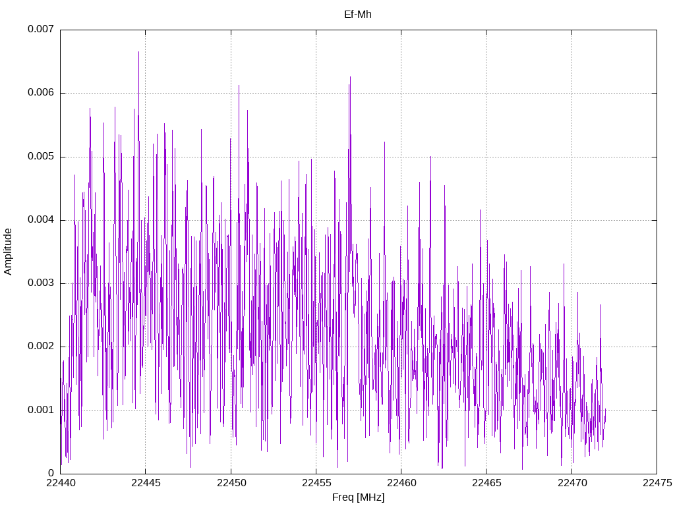Click the "Freq [MHz]" x-axis label
Image resolution: width=675 pixels, height=506 pixels.
tap(358, 497)
